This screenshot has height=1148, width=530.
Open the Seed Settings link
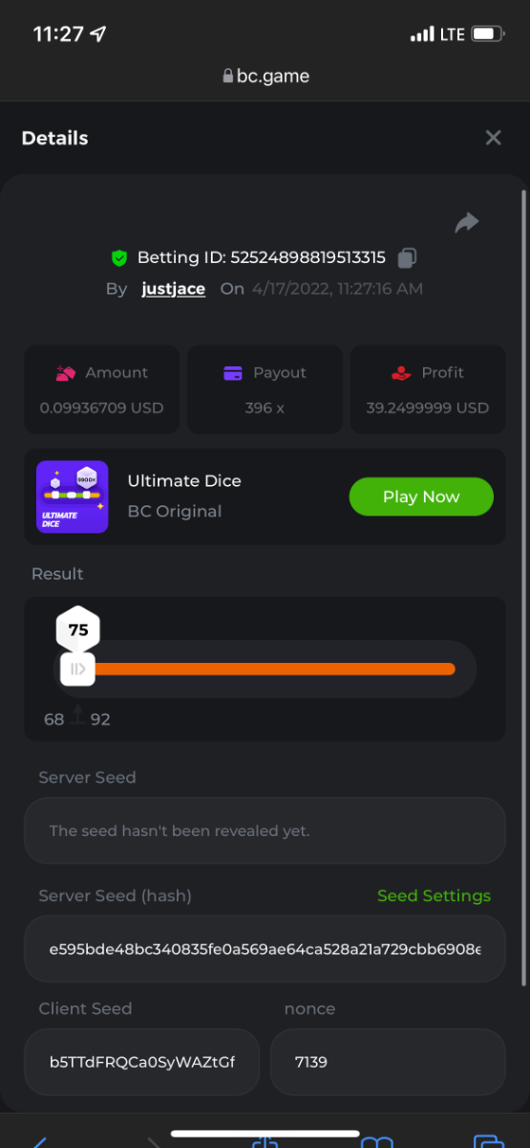click(x=434, y=895)
